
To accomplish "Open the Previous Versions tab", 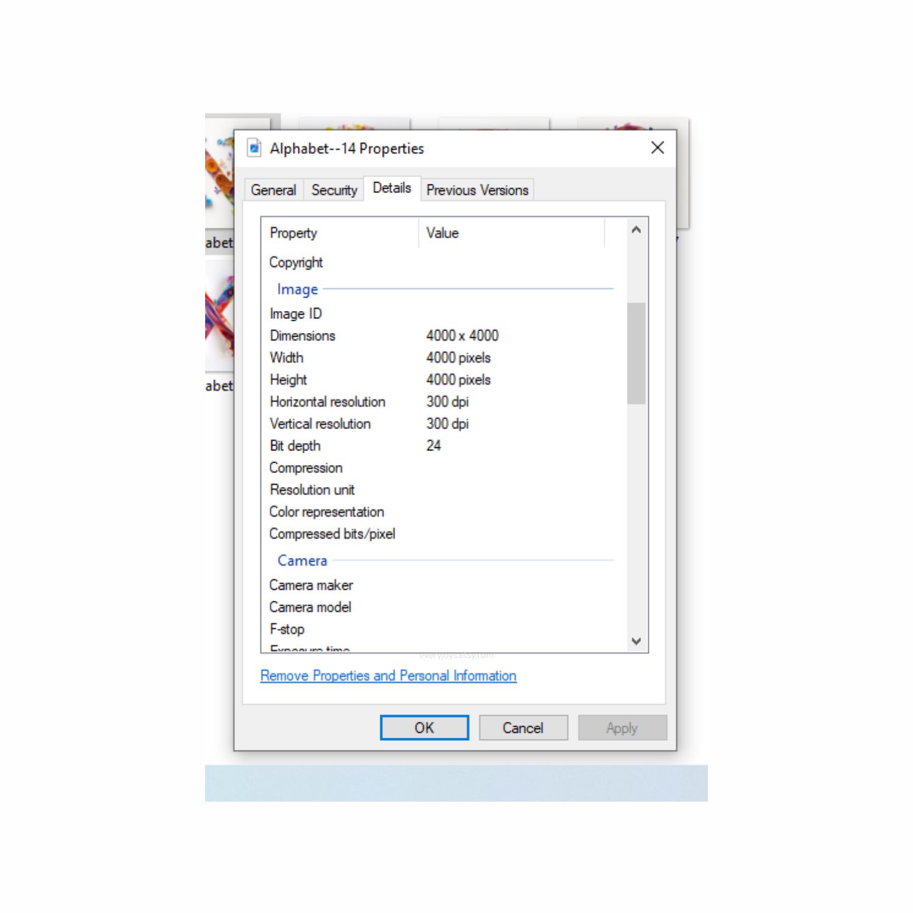I will pyautogui.click(x=477, y=190).
